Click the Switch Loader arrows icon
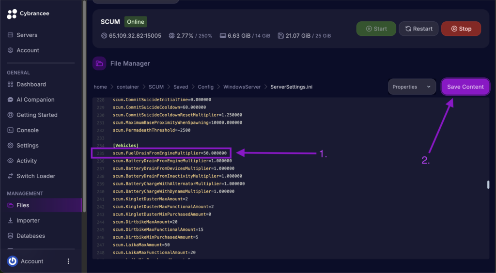This screenshot has width=496, height=273. pos(11,176)
